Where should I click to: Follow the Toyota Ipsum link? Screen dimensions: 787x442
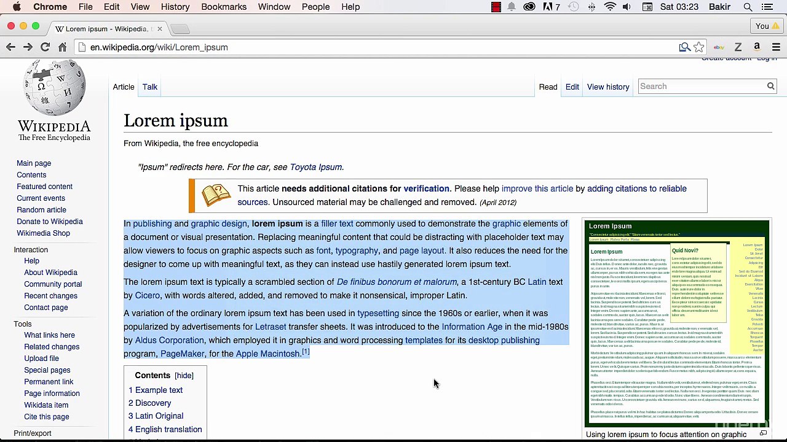tap(316, 167)
